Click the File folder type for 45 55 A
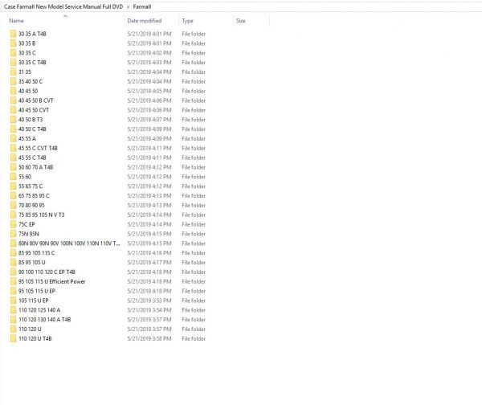 tap(194, 139)
